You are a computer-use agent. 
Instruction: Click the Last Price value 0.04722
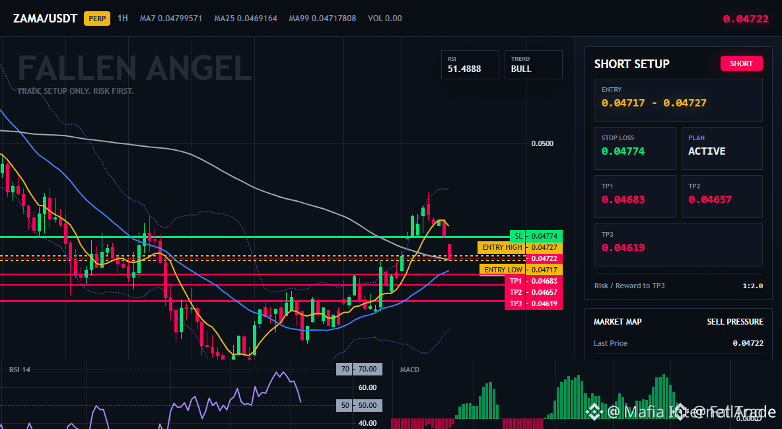[x=748, y=343]
